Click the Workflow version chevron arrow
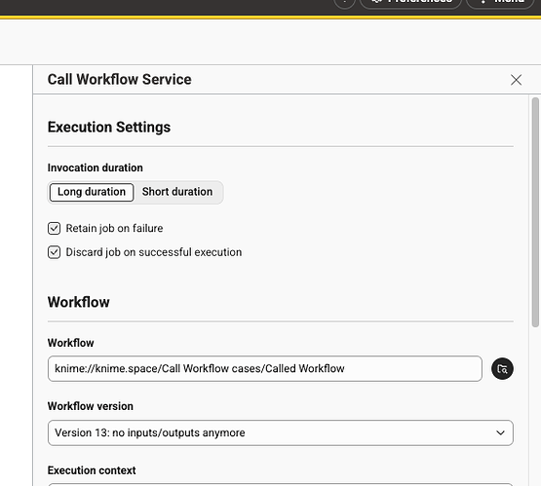 coord(500,432)
